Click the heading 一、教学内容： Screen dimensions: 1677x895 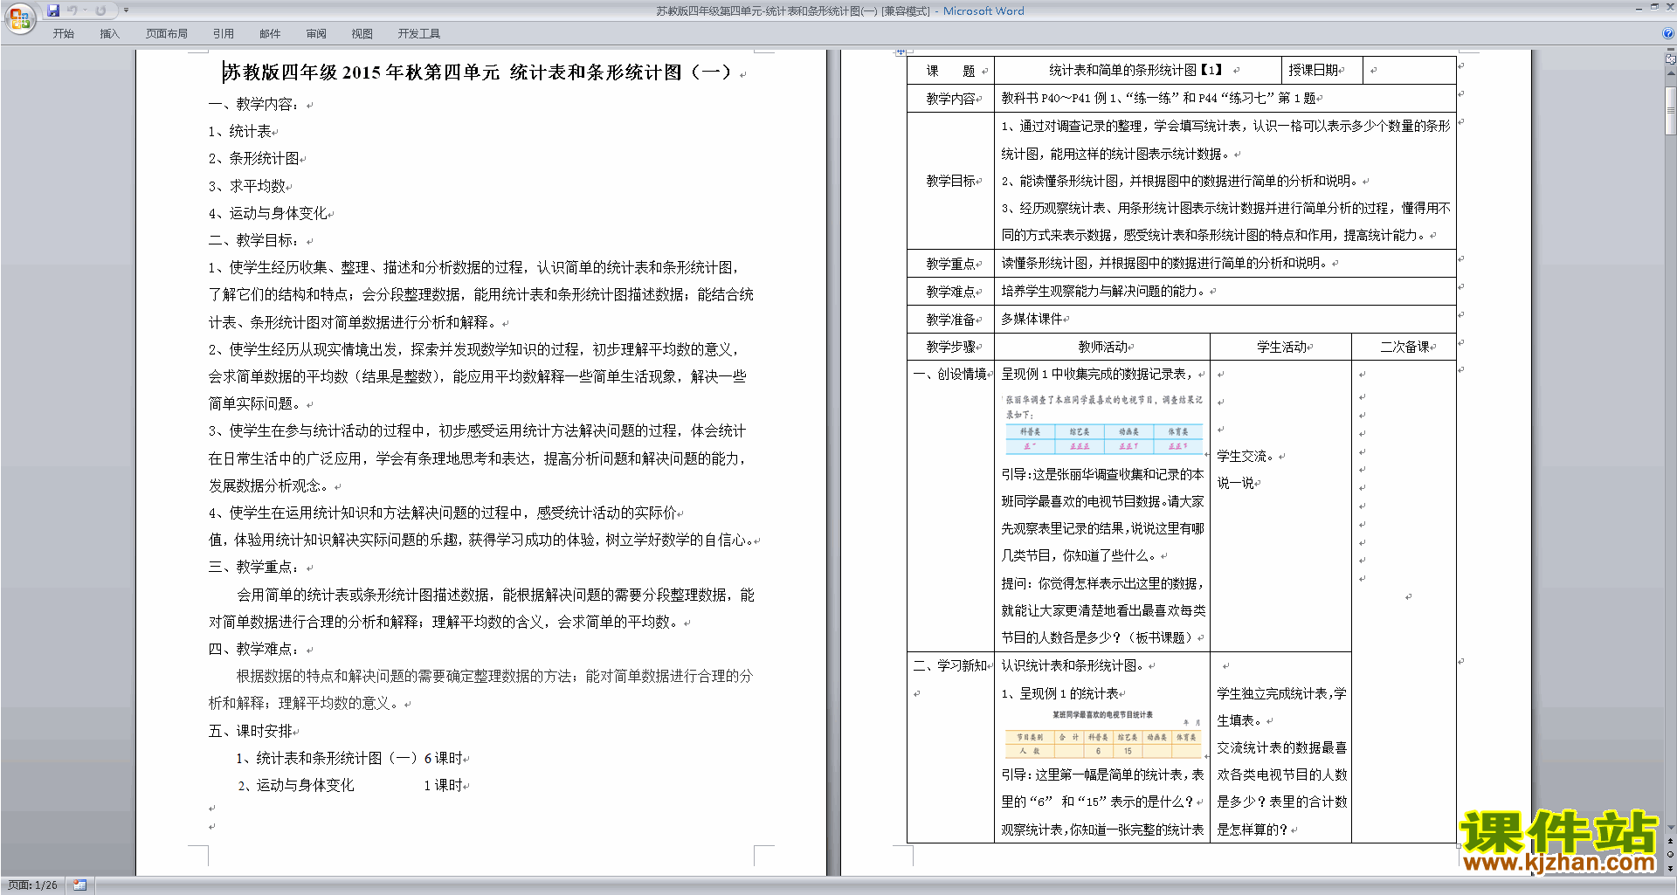[253, 104]
